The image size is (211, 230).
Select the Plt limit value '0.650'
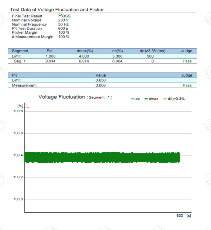pos(101,80)
